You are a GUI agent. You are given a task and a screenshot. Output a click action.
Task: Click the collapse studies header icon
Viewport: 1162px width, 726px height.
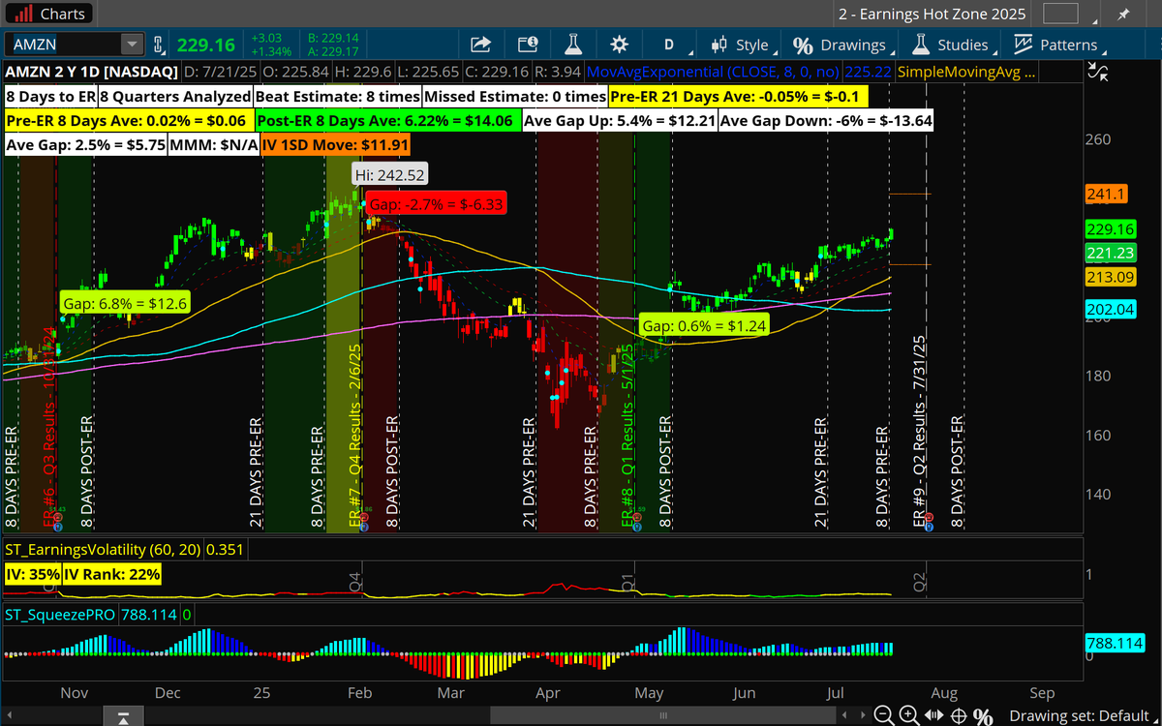[x=1098, y=71]
